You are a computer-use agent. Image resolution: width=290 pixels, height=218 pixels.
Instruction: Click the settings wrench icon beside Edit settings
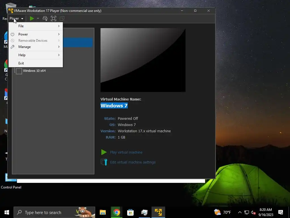coord(104,162)
